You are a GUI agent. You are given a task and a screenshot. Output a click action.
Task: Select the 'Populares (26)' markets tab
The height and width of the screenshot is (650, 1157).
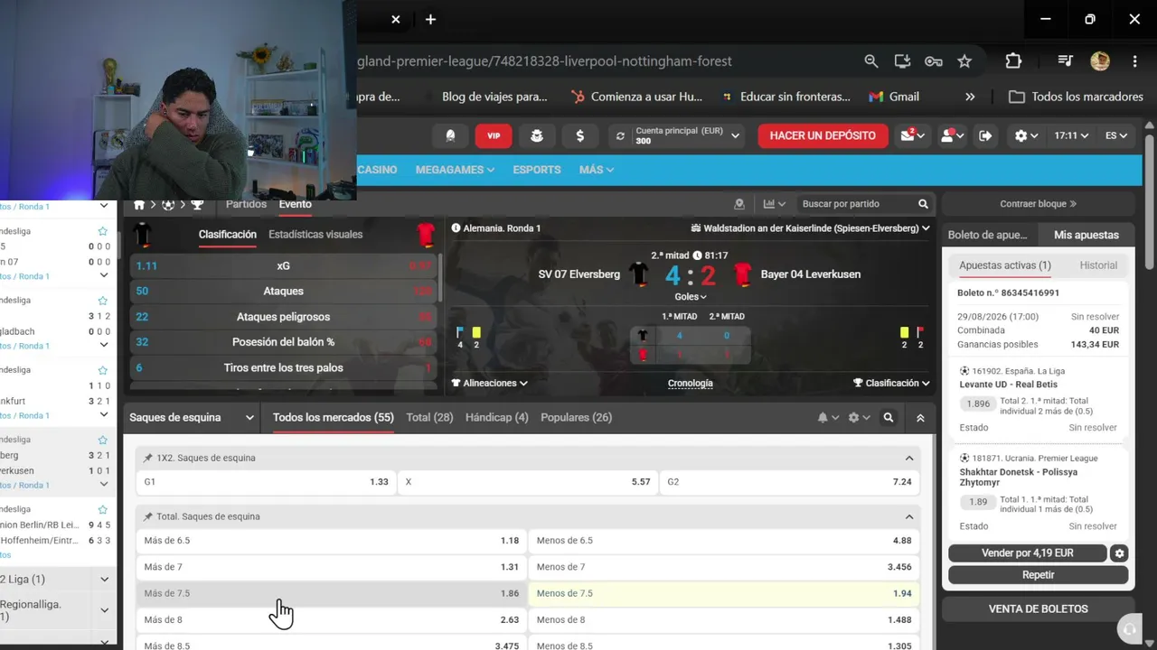[576, 417]
